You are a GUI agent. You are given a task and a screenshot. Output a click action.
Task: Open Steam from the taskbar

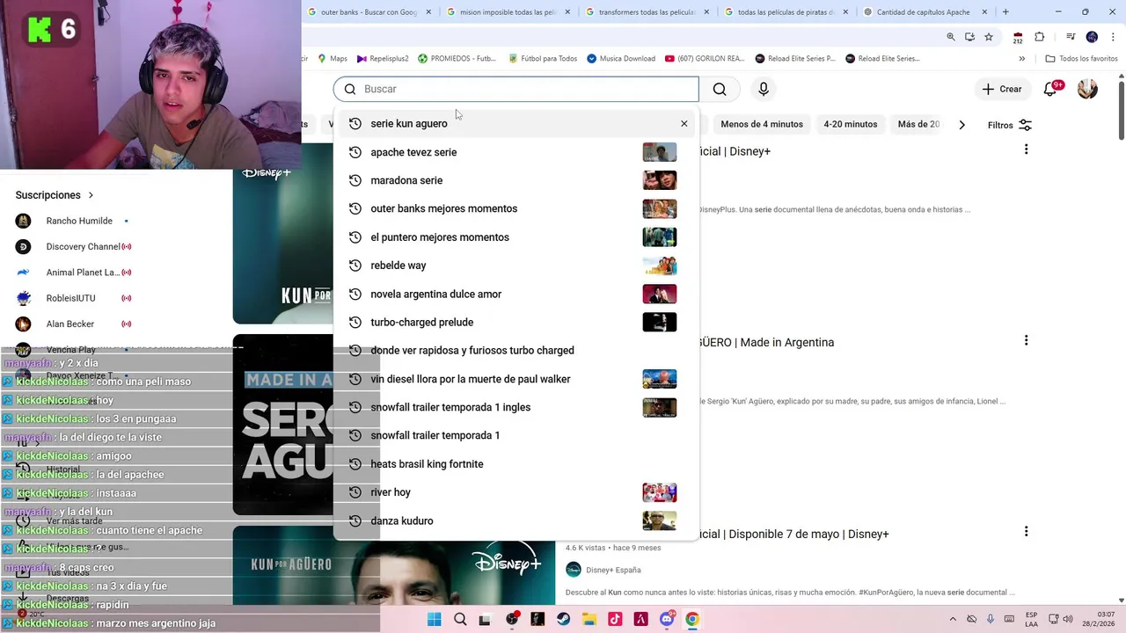tap(563, 619)
